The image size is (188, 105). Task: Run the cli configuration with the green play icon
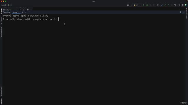(144, 5)
